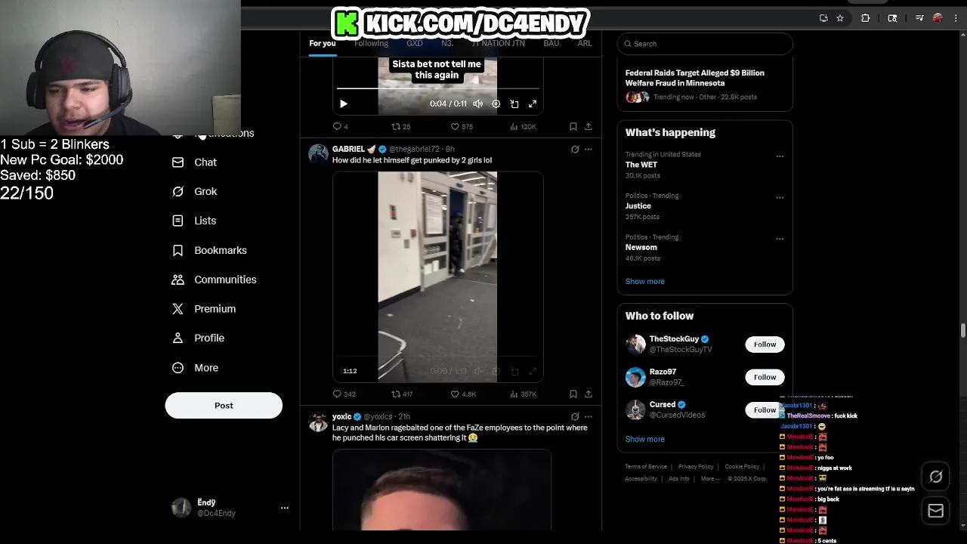The height and width of the screenshot is (544, 967).
Task: Share the top video post
Action: tap(589, 126)
